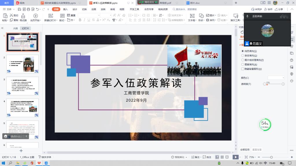The image size is (296, 166).
Task: Click the Text Box (文本框) icon
Action: [192, 16]
